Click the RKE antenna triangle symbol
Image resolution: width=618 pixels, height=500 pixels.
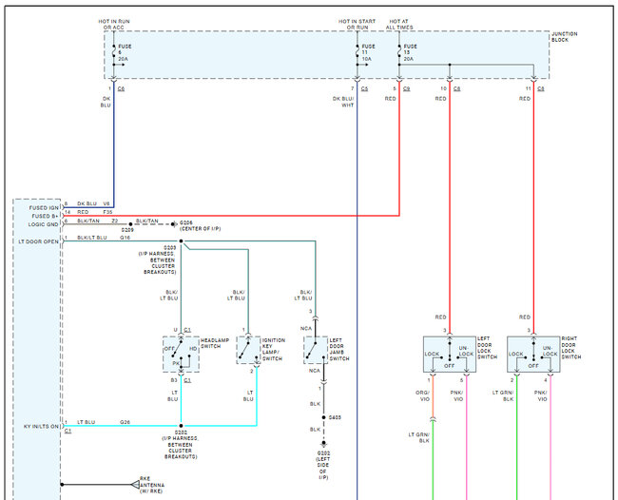tap(135, 484)
